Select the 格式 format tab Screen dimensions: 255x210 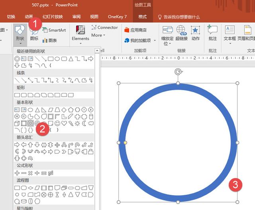(143, 17)
